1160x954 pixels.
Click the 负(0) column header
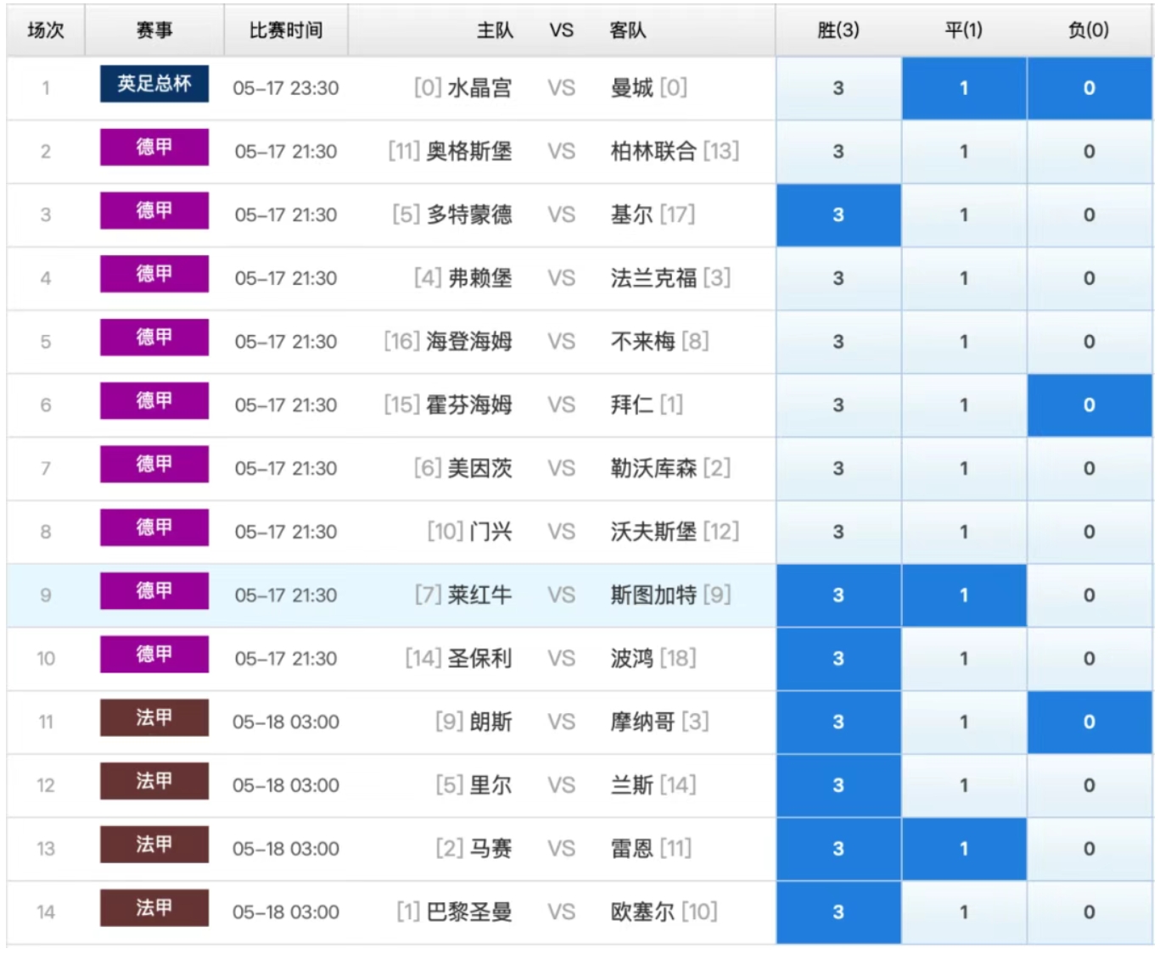click(x=1090, y=31)
